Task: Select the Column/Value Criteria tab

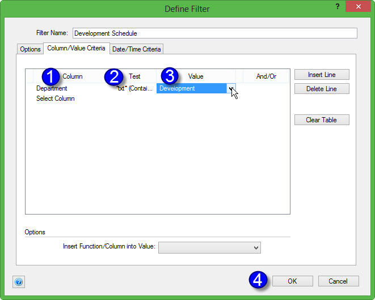Action: click(x=76, y=48)
